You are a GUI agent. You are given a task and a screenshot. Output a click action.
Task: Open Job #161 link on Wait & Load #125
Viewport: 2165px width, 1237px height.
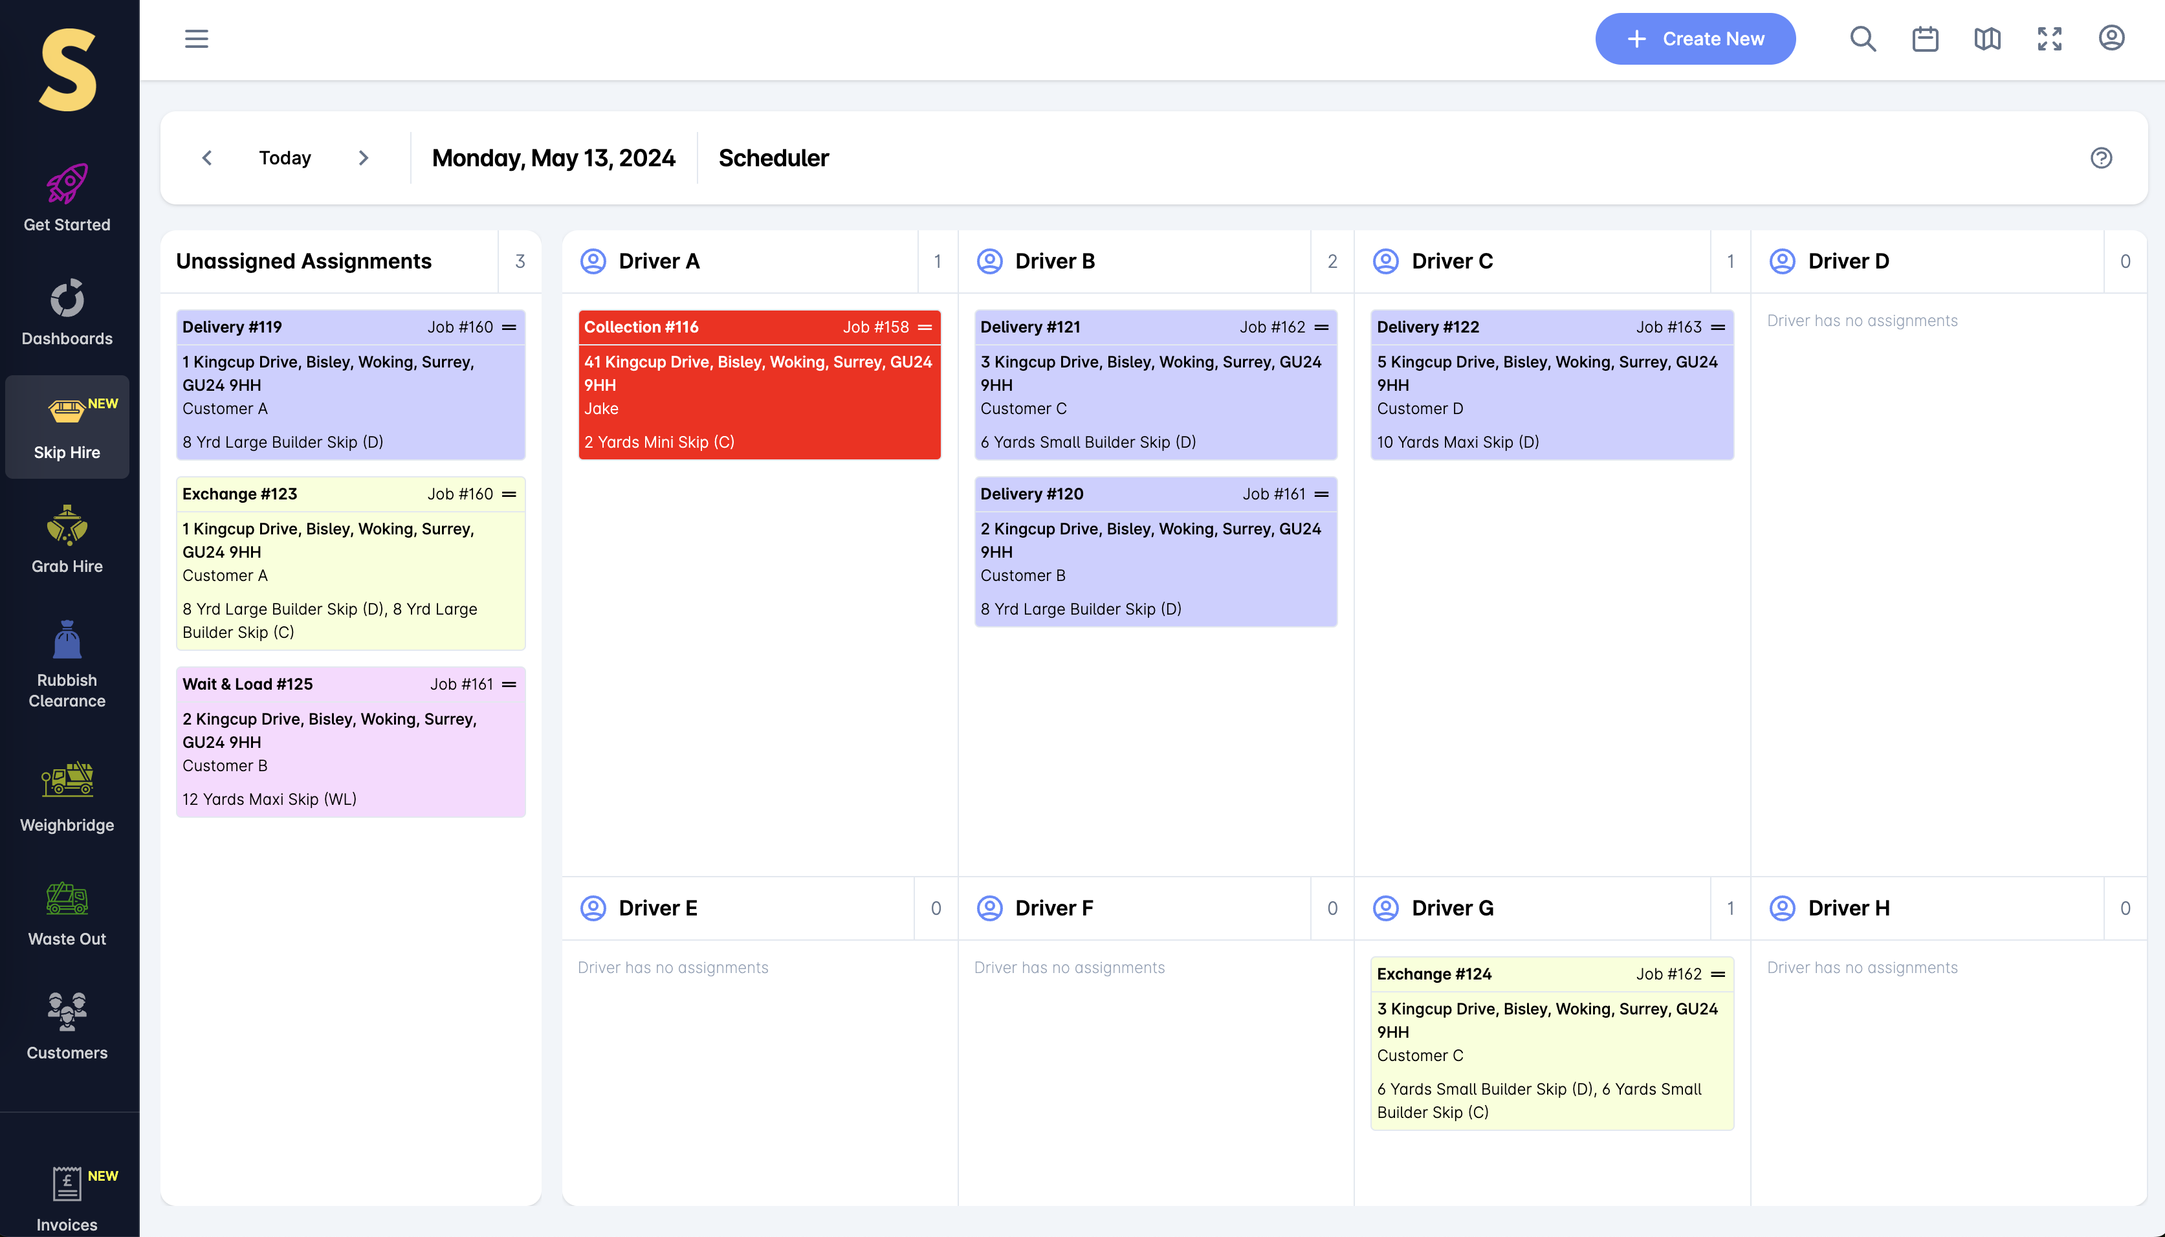tap(461, 684)
